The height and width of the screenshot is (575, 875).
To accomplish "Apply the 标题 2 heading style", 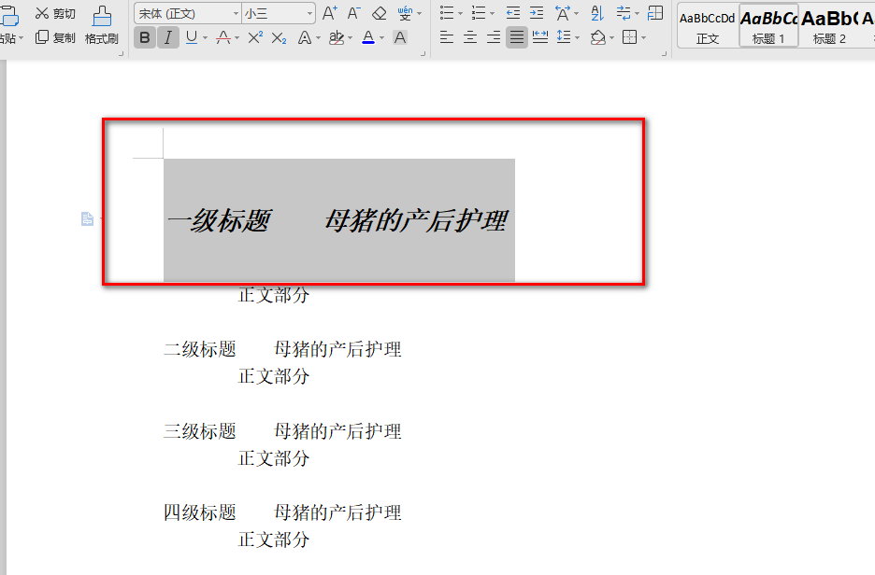I will (x=829, y=25).
